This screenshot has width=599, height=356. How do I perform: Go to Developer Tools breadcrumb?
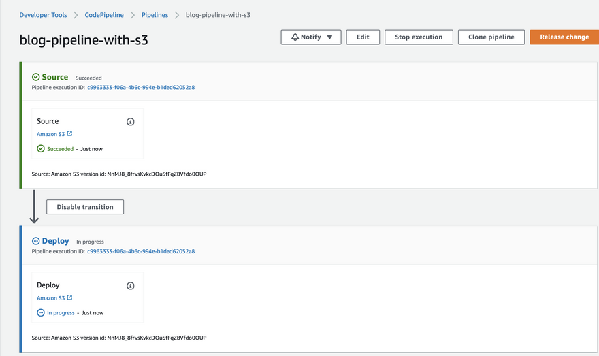[x=43, y=14]
